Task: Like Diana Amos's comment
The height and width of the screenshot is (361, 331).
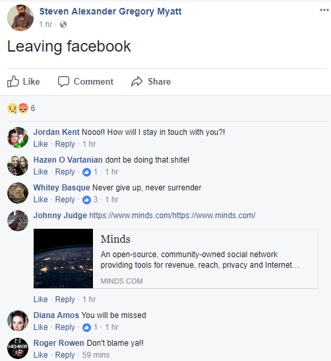Action: point(41,327)
